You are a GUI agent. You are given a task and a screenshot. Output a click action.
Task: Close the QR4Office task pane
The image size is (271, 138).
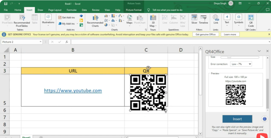click(x=267, y=51)
